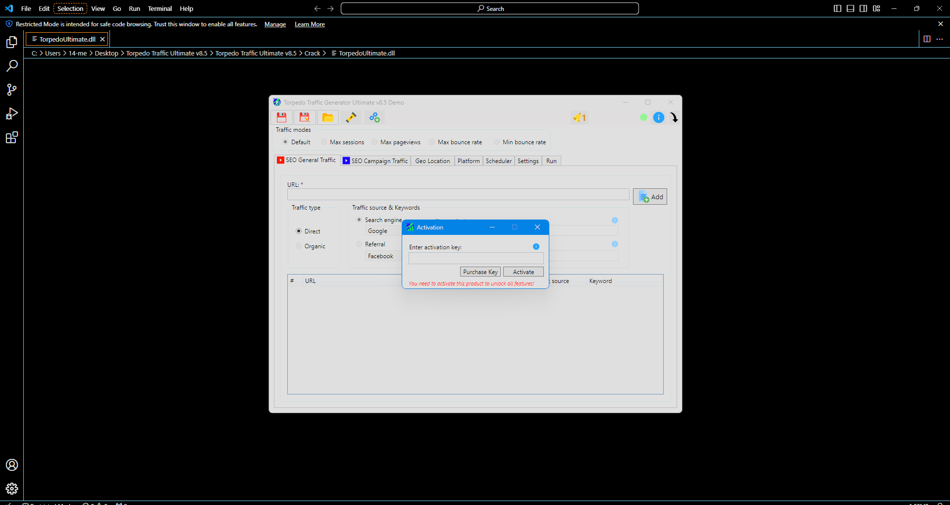Click the info icon beside Enter activation key
Viewport: 950px width, 505px height.
coord(536,247)
